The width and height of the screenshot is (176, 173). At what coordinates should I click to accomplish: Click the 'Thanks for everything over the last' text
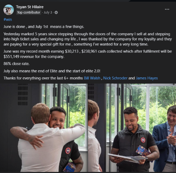coord(43,78)
